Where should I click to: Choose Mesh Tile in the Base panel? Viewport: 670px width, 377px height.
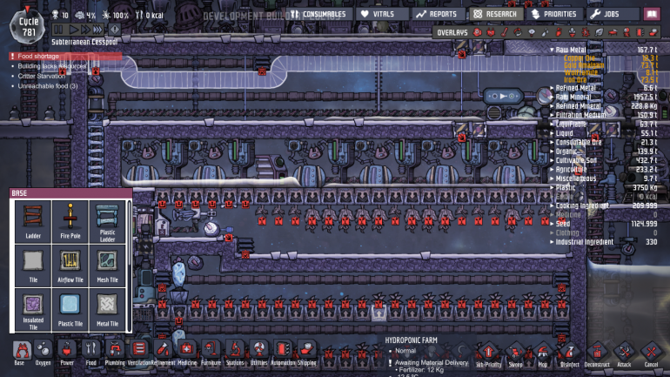(107, 266)
